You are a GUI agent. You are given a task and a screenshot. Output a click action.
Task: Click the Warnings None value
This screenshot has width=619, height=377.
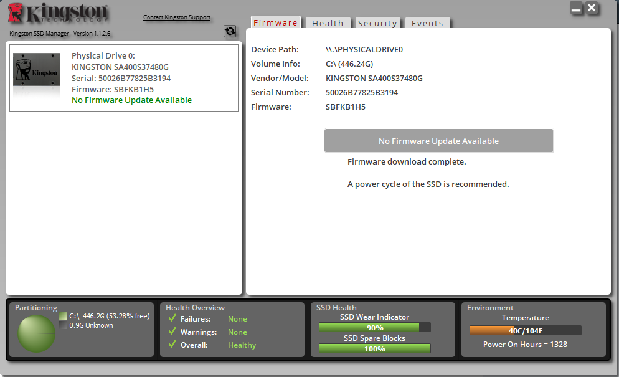(237, 332)
